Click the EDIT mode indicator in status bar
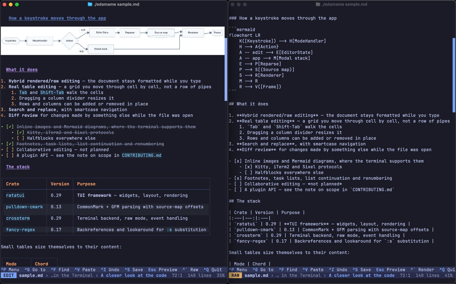Viewport: 456px width, 284px height. click(9, 276)
